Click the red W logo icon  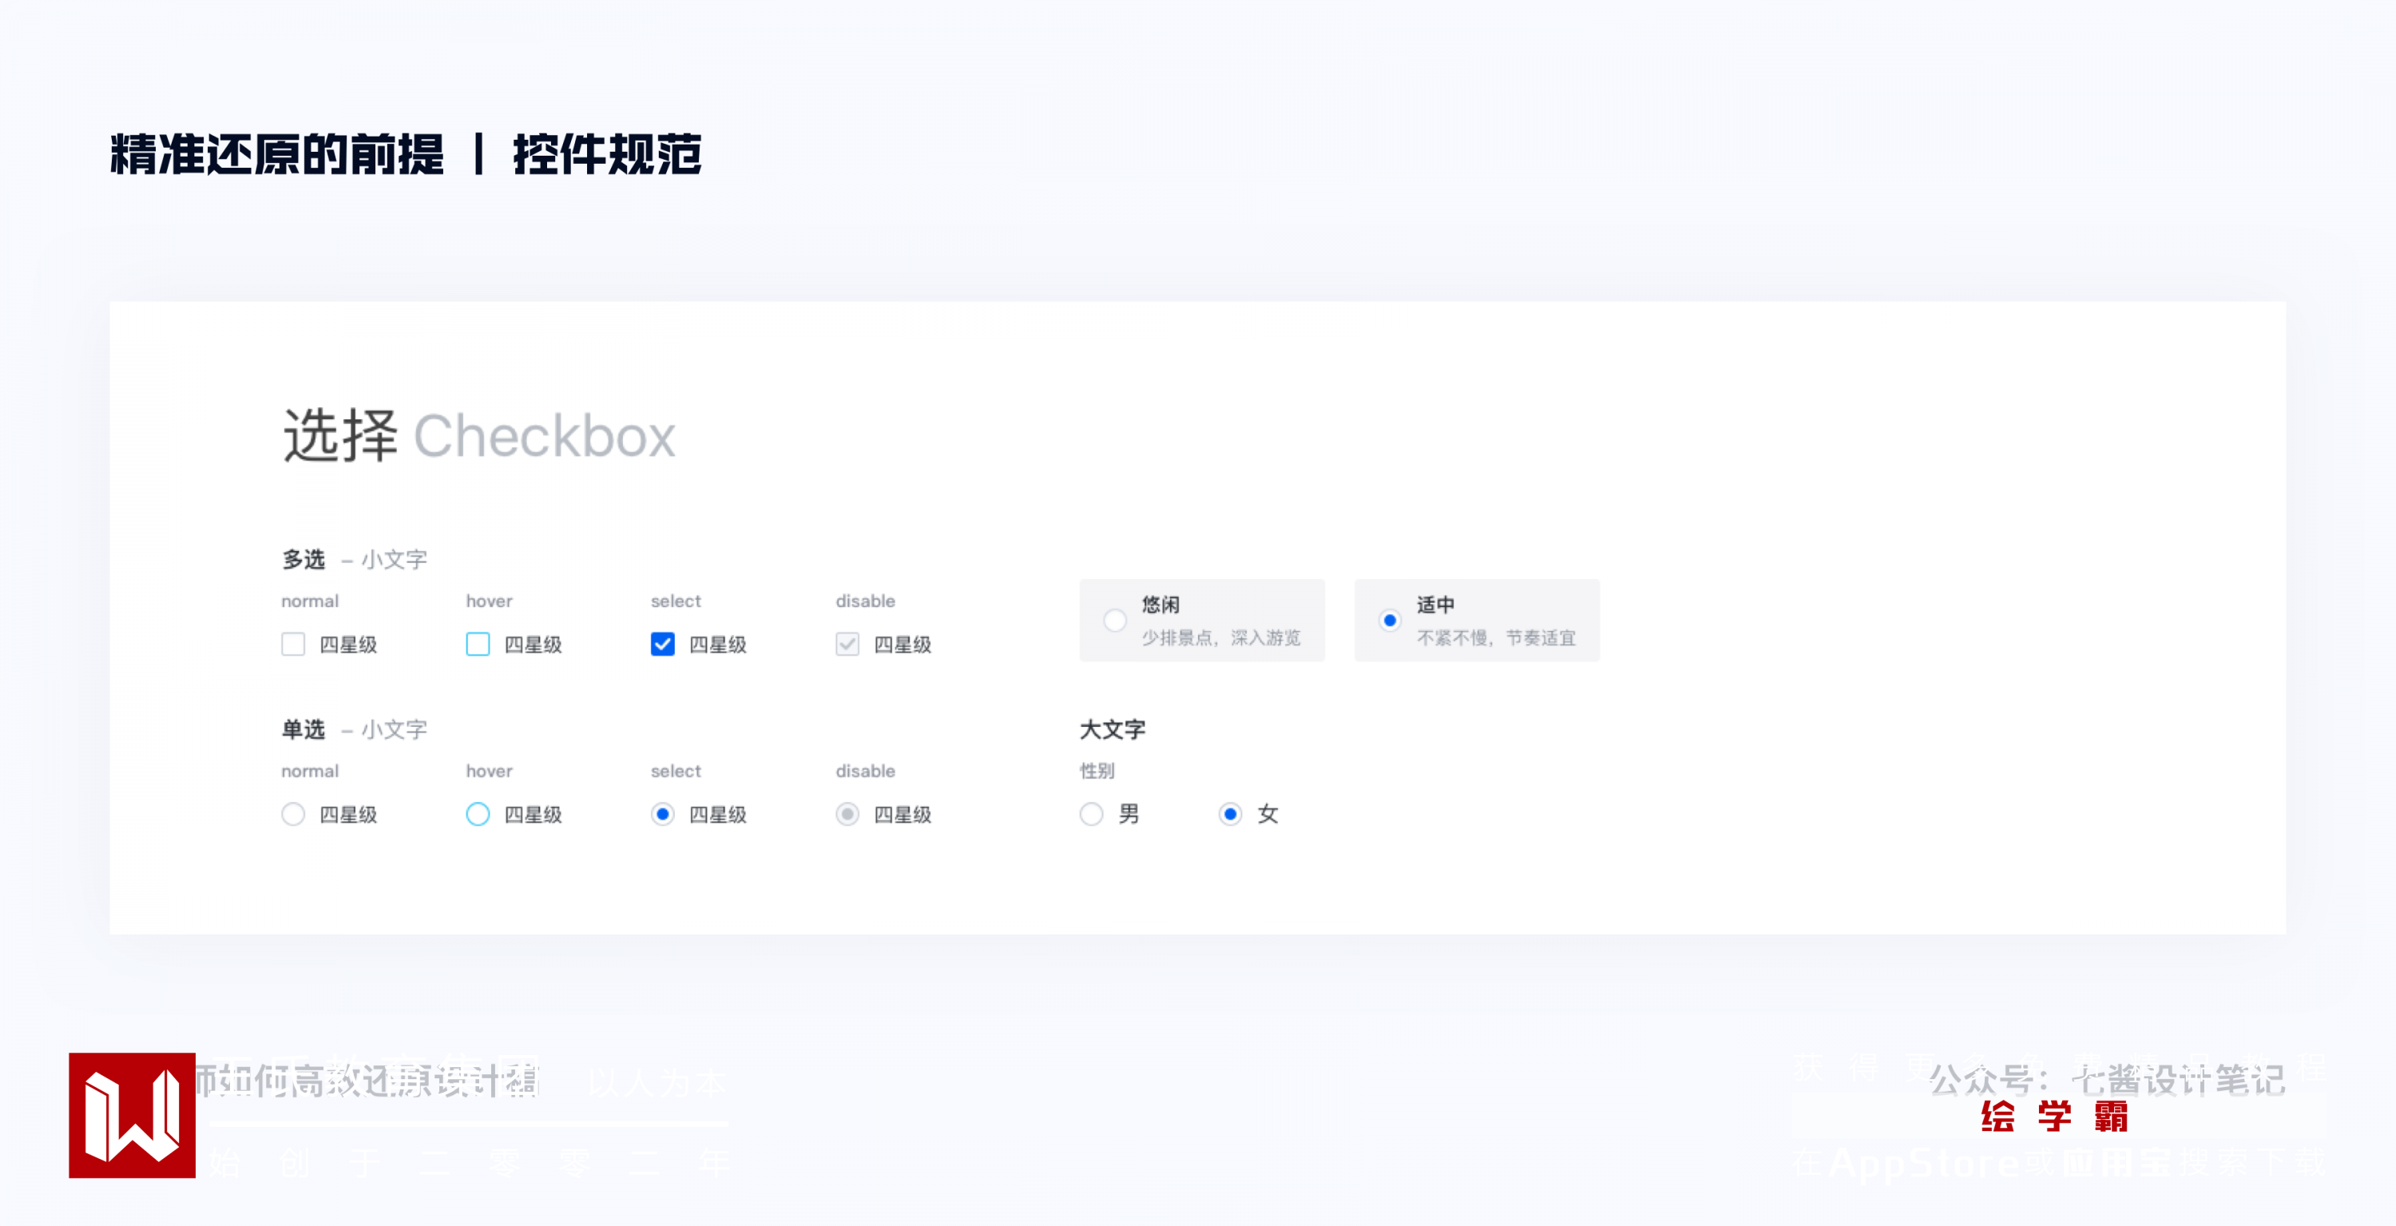point(132,1115)
